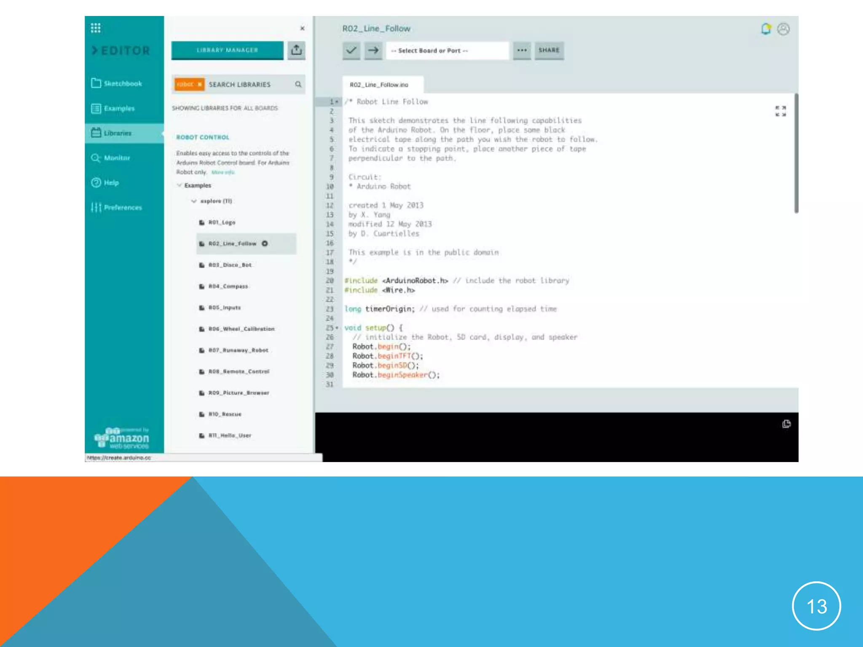Switch to the R02_Line_Follow.ino tab
The height and width of the screenshot is (647, 863).
pyautogui.click(x=379, y=85)
